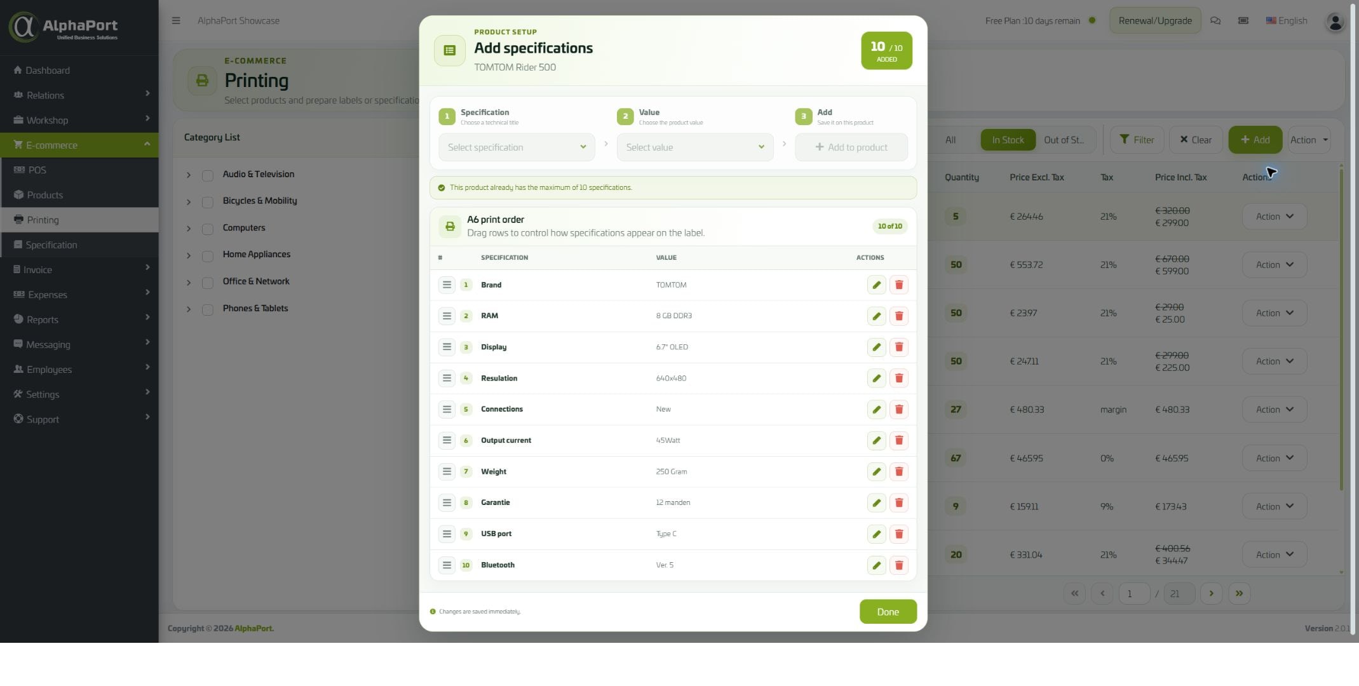The height and width of the screenshot is (686, 1359).
Task: Delete the Bluetooth specification row
Action: (x=898, y=565)
